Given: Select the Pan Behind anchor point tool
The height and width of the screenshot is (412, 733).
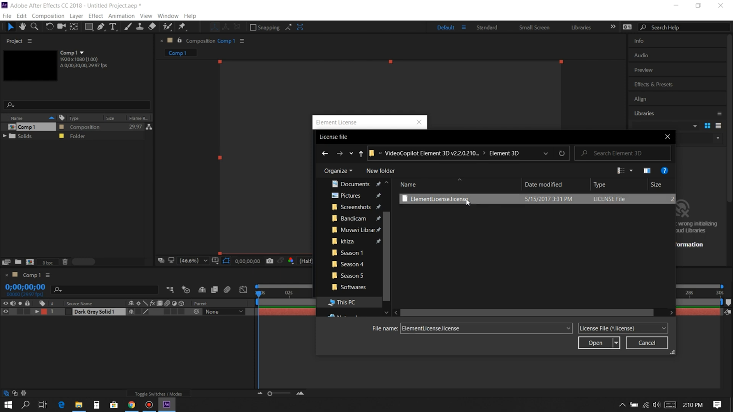Looking at the screenshot, I should tap(74, 27).
